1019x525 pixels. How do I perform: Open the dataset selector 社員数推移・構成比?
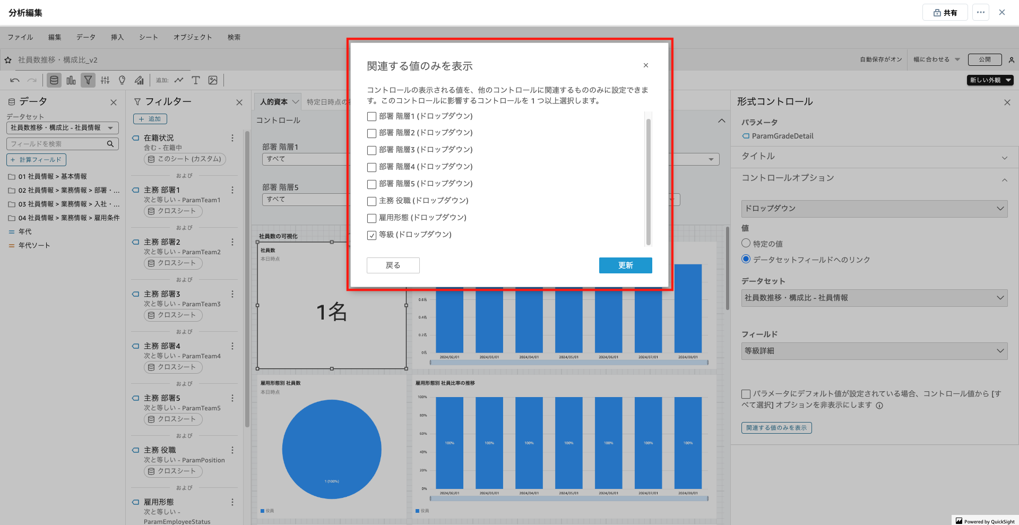[x=874, y=298]
